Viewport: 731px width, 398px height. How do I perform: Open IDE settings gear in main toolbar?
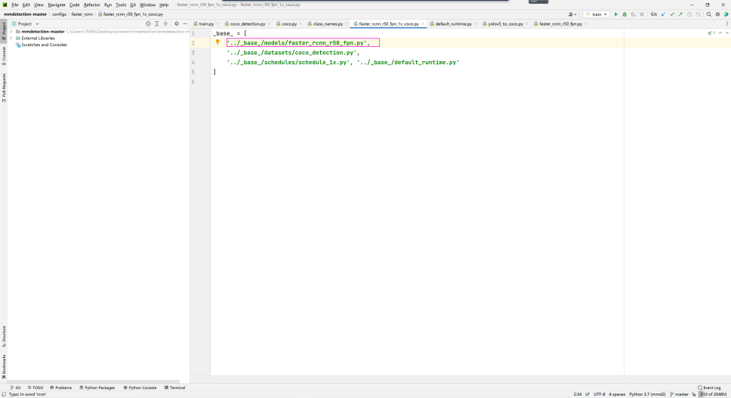pos(718,14)
